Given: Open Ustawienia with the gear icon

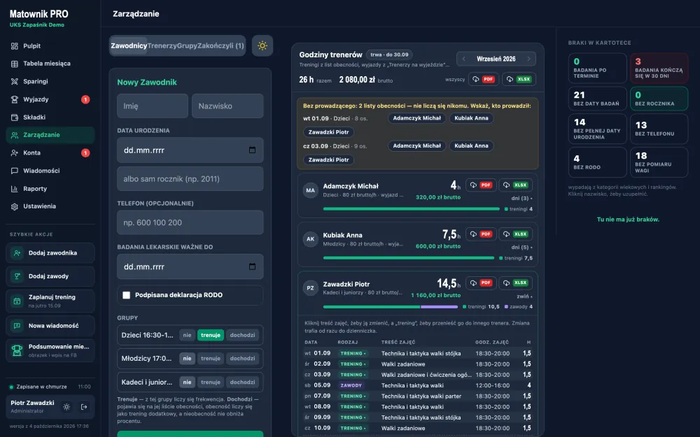Looking at the screenshot, I should pos(14,206).
